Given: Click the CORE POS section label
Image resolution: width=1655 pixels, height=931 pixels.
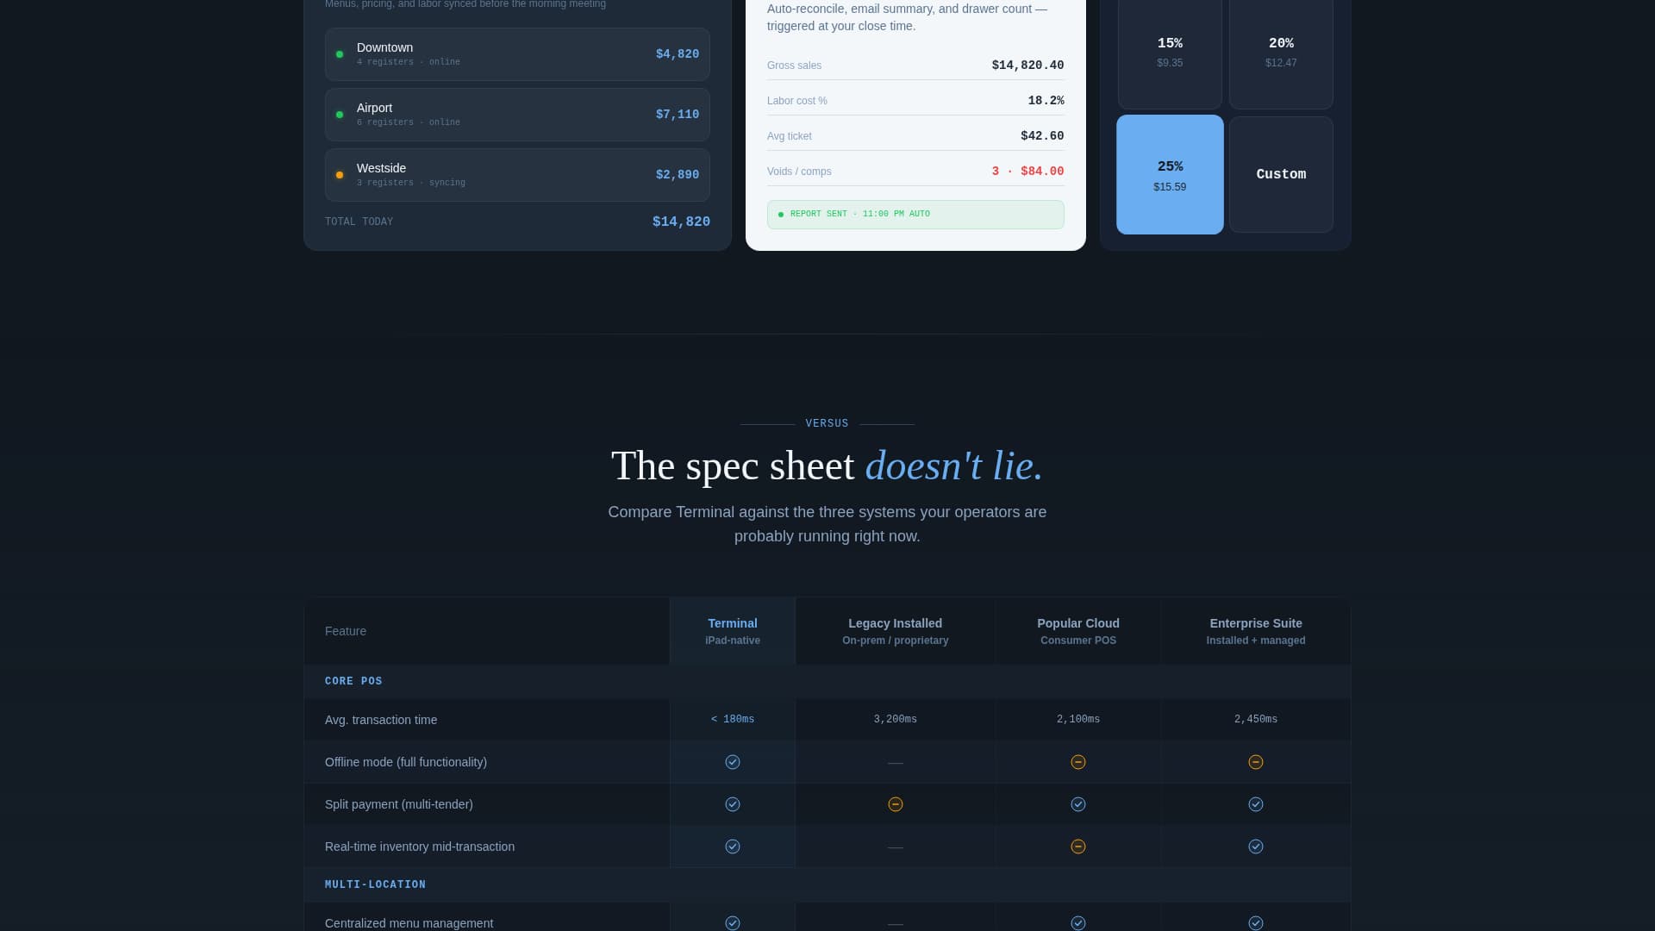Looking at the screenshot, I should pos(353,681).
